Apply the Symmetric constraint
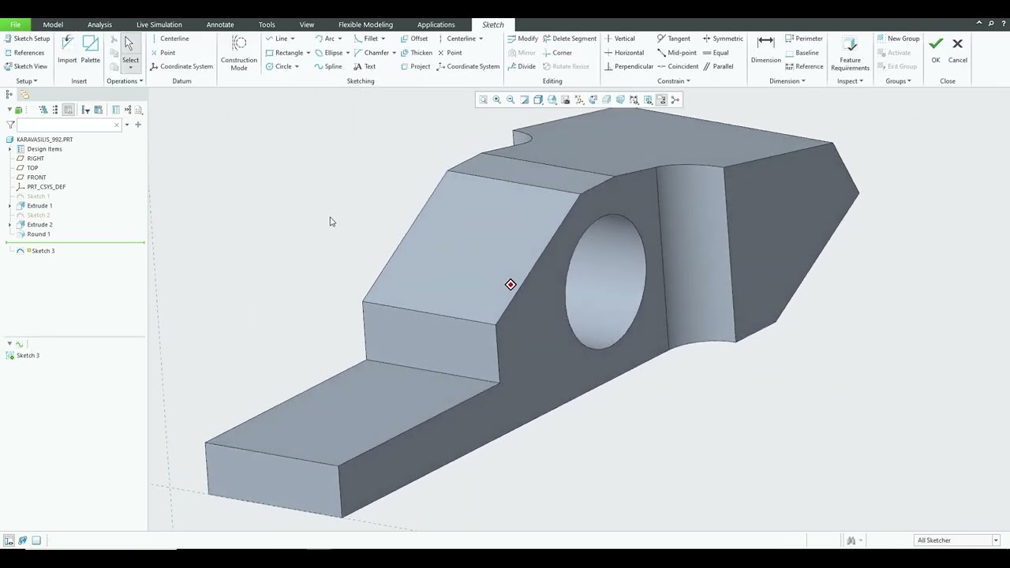 click(x=723, y=39)
